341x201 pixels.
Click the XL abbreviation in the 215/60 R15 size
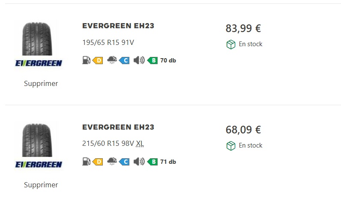click(140, 144)
